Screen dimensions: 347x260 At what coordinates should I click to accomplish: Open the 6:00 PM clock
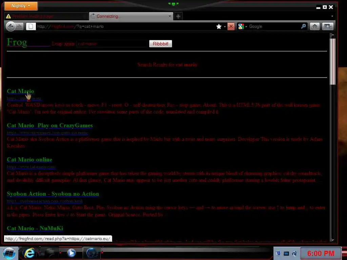point(321,253)
